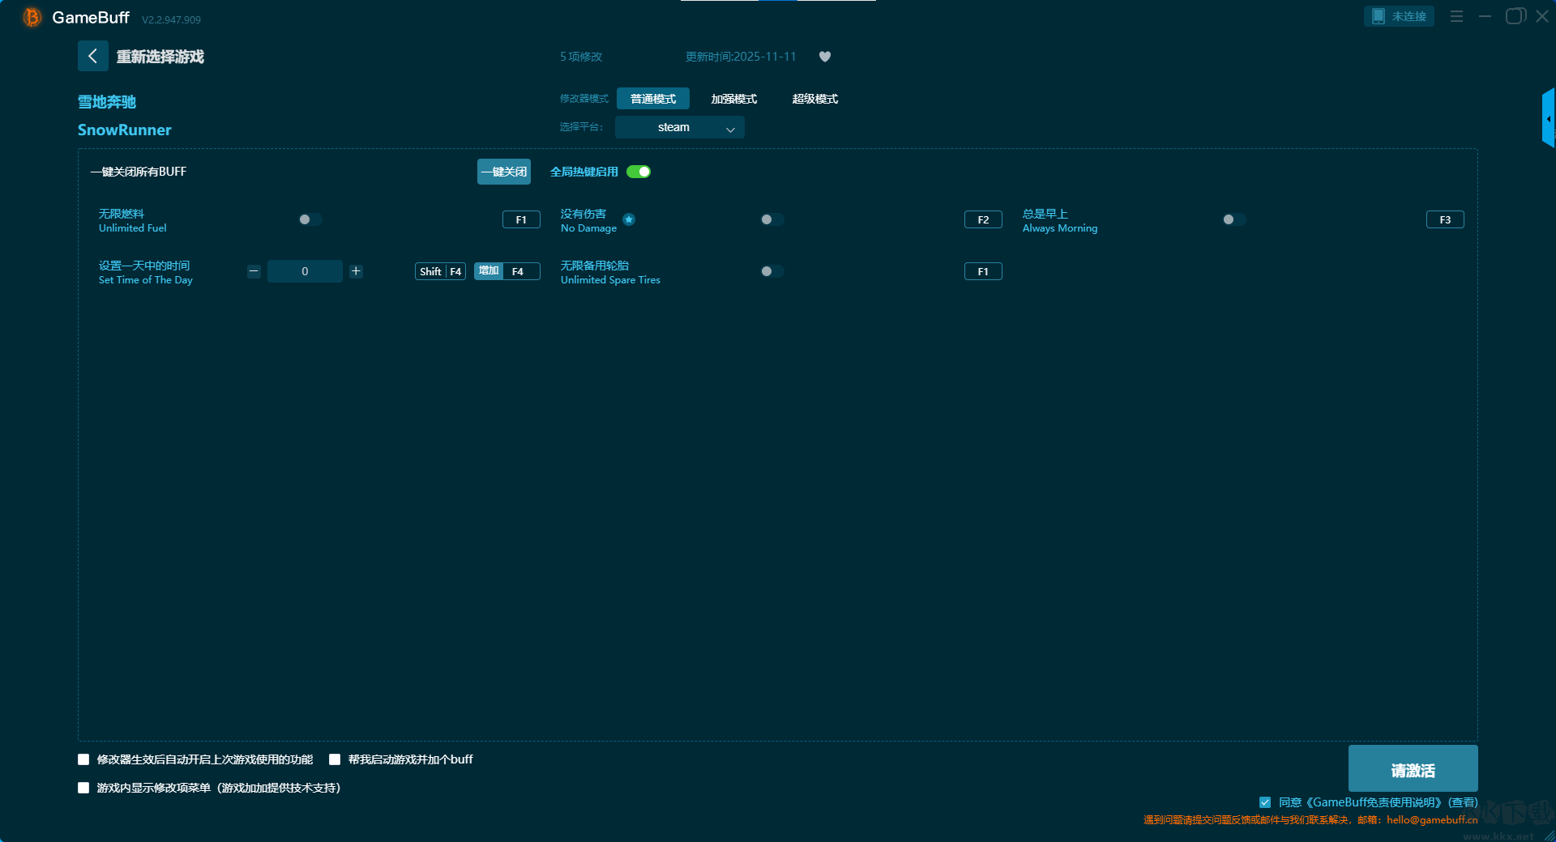Disable the global hotkey toggle
The image size is (1556, 842).
(x=639, y=172)
